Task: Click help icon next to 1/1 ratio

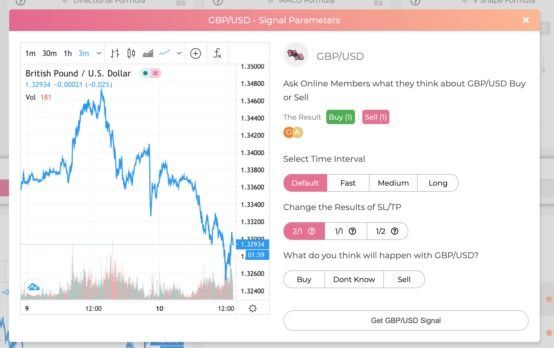Action: pos(352,231)
